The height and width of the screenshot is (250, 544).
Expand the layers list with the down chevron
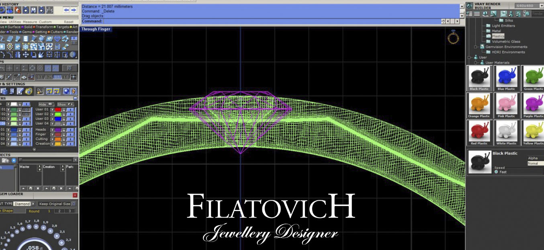(x=34, y=149)
